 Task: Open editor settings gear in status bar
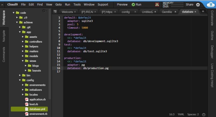click(x=204, y=115)
